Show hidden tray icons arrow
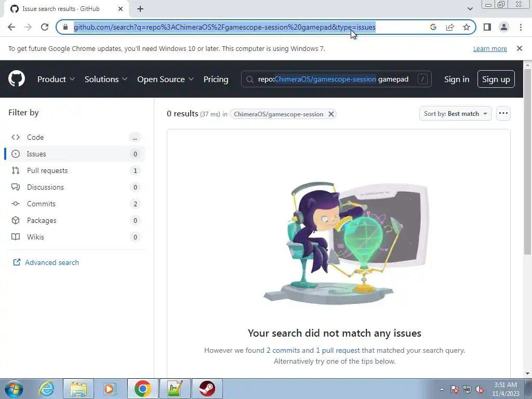Screen dimensions: 532x399 click(x=442, y=390)
